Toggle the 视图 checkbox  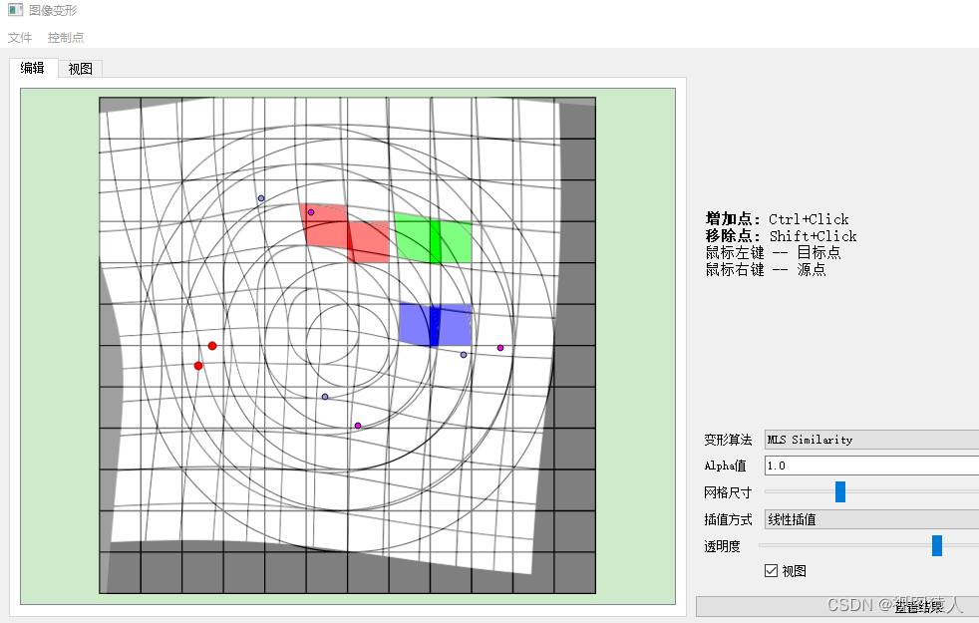click(x=771, y=570)
